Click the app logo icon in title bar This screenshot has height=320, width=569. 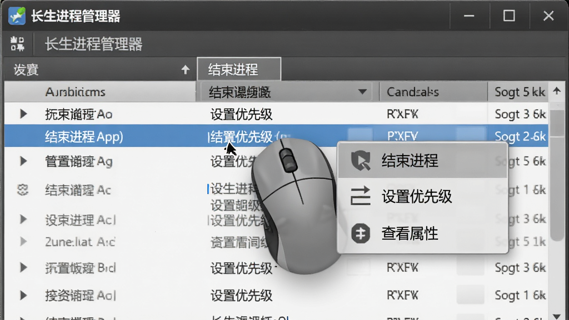pyautogui.click(x=17, y=16)
